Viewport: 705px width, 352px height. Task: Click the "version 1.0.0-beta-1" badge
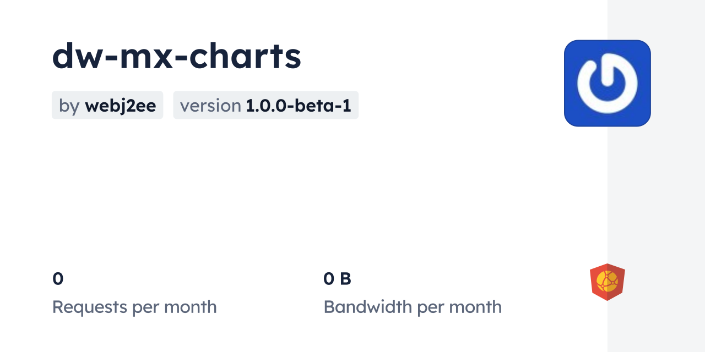tap(265, 105)
